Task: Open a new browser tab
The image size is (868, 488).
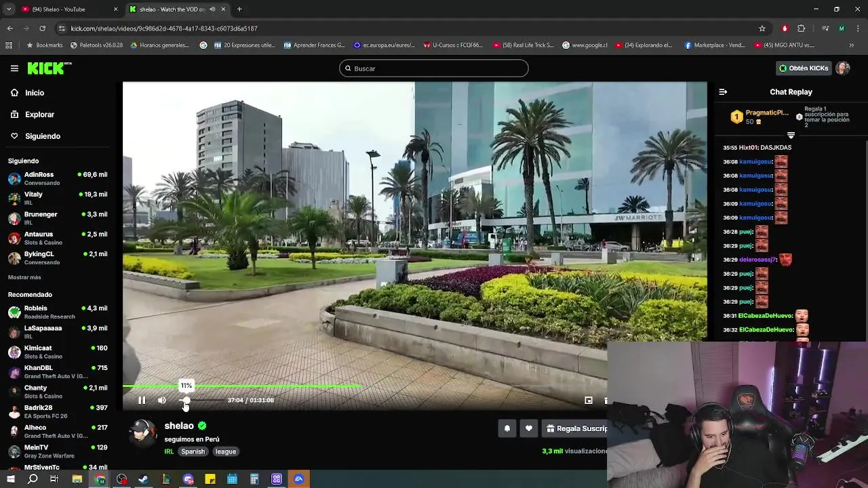Action: tap(239, 9)
